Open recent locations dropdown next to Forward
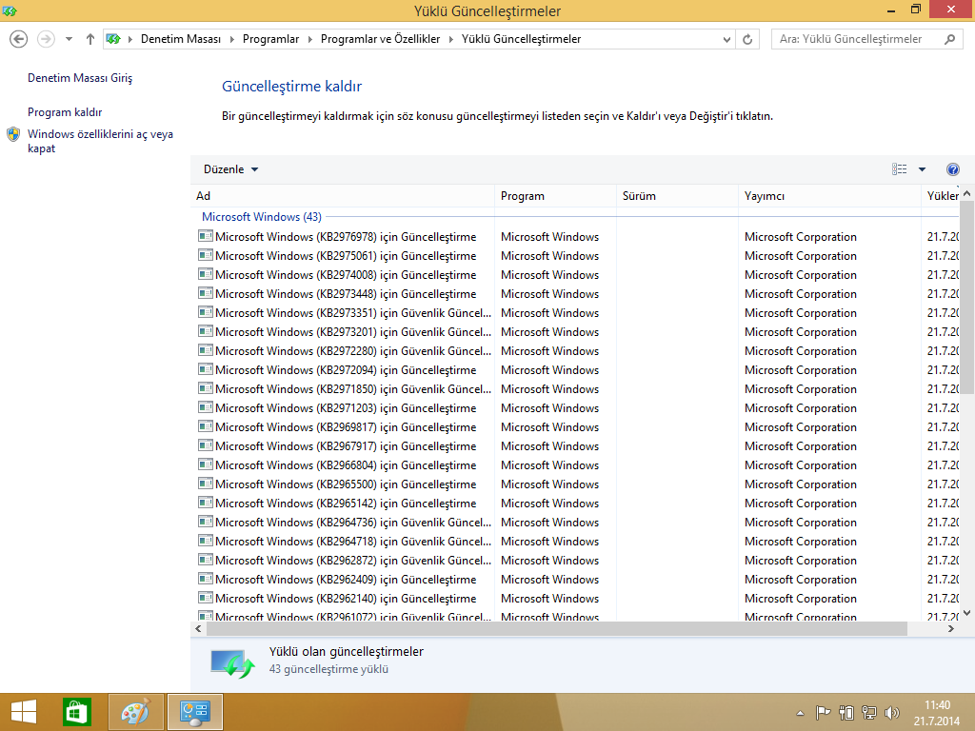The image size is (975, 731). click(x=69, y=39)
